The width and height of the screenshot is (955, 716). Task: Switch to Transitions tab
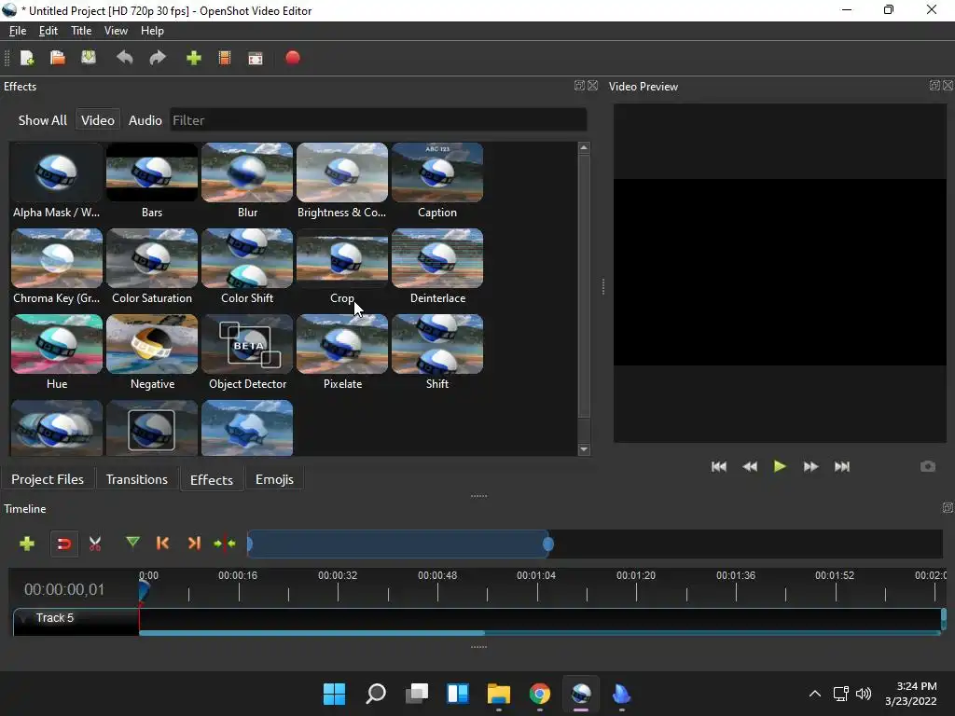[136, 479]
